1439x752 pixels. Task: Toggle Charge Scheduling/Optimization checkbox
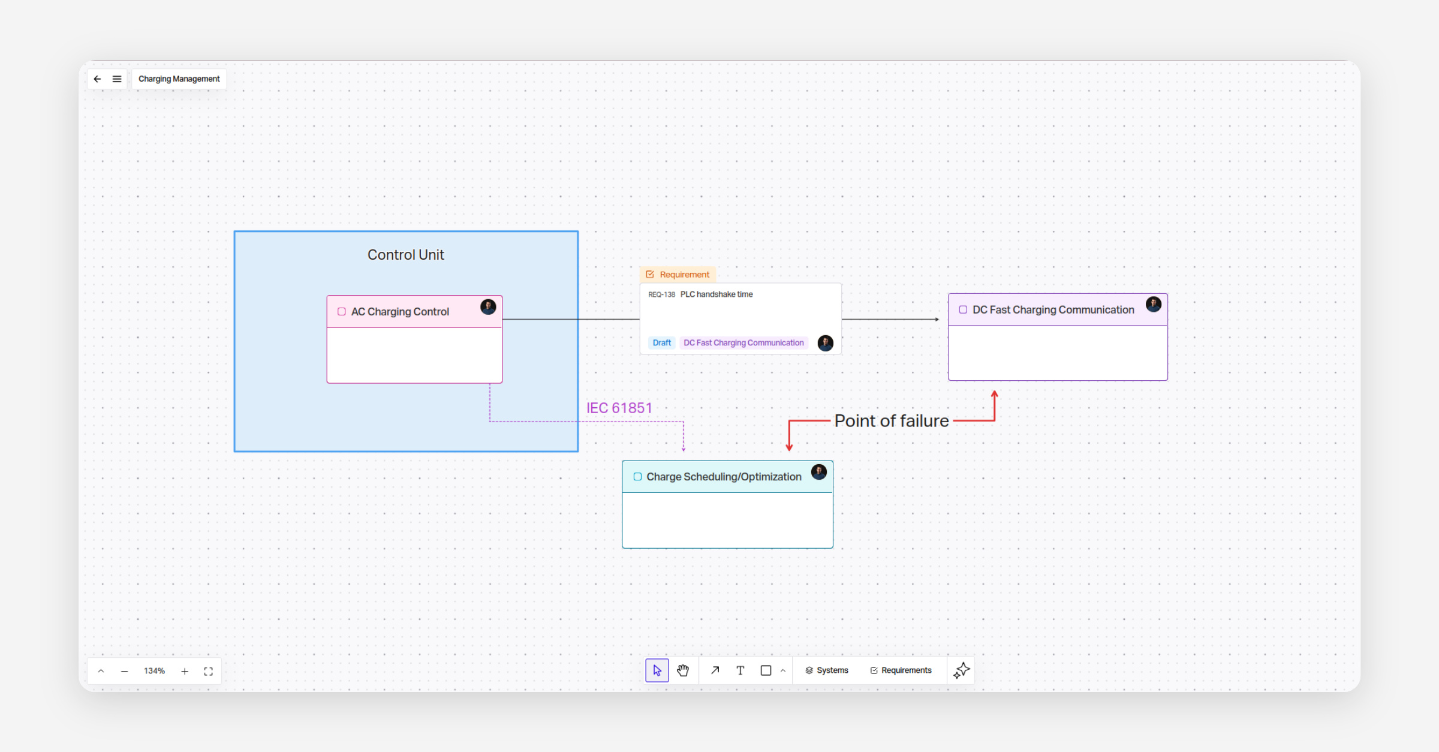click(x=637, y=477)
